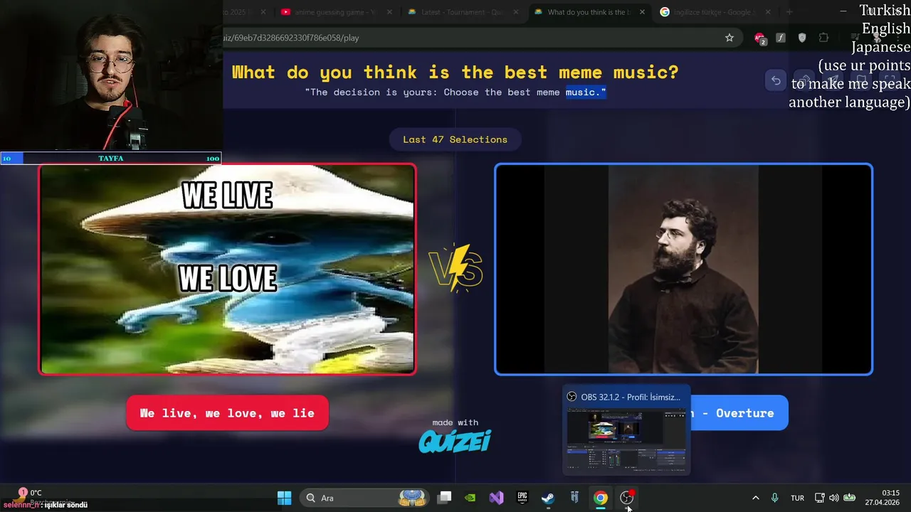Viewport: 911px width, 512px height.
Task: Open network settings from the tray
Action: pos(819,498)
